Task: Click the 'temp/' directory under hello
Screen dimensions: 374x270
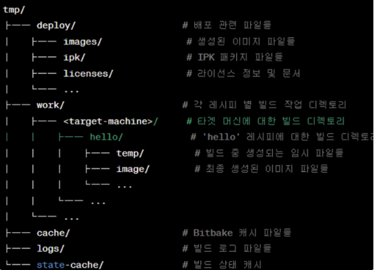Action: (x=130, y=153)
